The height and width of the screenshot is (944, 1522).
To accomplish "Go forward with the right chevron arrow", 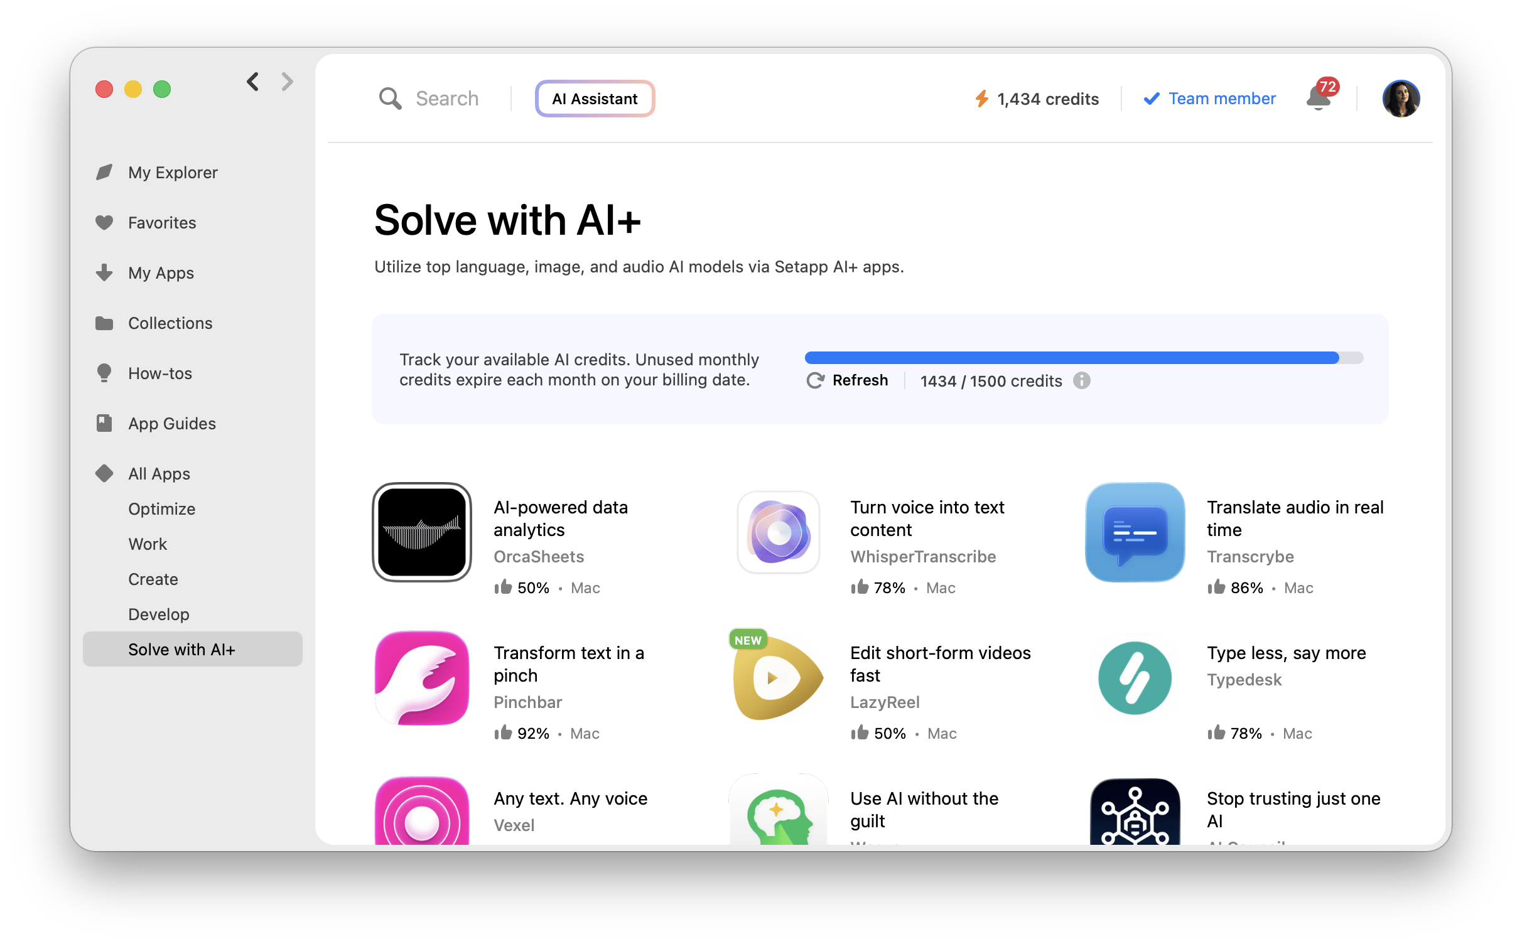I will [288, 82].
